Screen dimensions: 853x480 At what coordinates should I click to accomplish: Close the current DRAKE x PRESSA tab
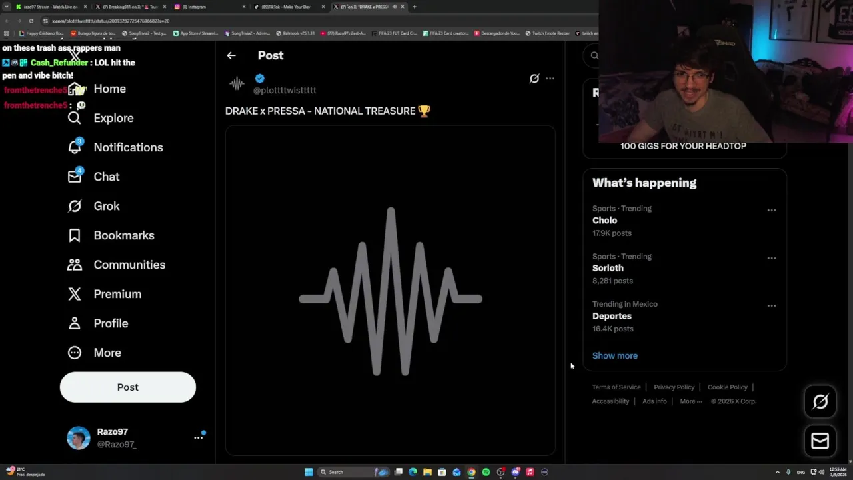click(403, 7)
